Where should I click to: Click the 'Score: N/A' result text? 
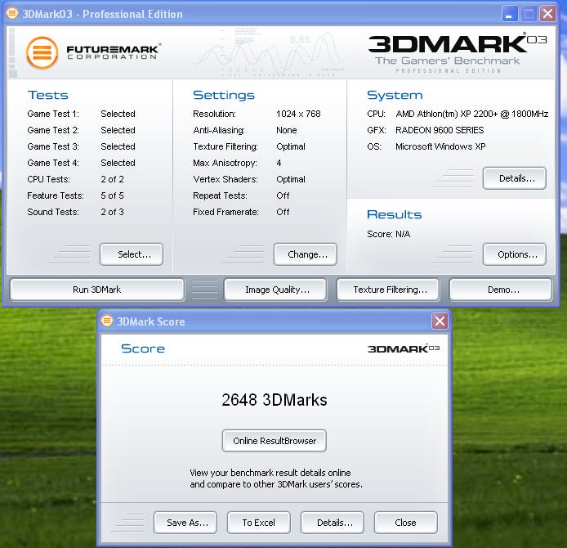[x=389, y=234]
